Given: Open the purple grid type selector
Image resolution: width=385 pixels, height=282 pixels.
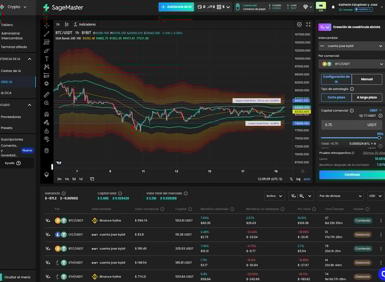Looking at the screenshot, I should click(x=325, y=27).
